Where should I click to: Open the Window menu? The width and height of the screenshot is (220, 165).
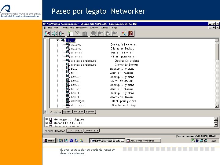click(105, 28)
